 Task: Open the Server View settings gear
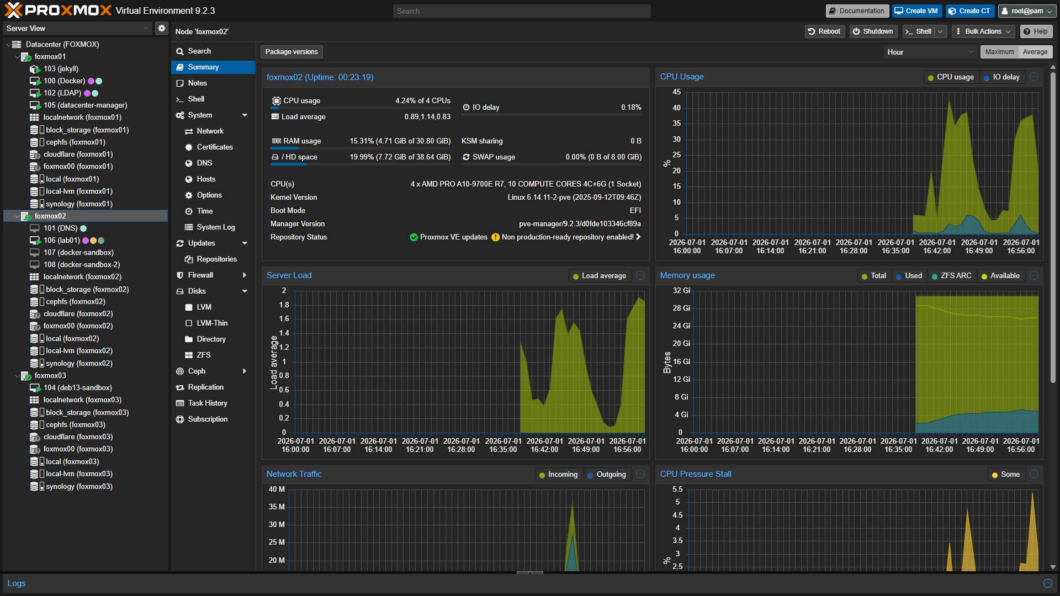click(161, 28)
